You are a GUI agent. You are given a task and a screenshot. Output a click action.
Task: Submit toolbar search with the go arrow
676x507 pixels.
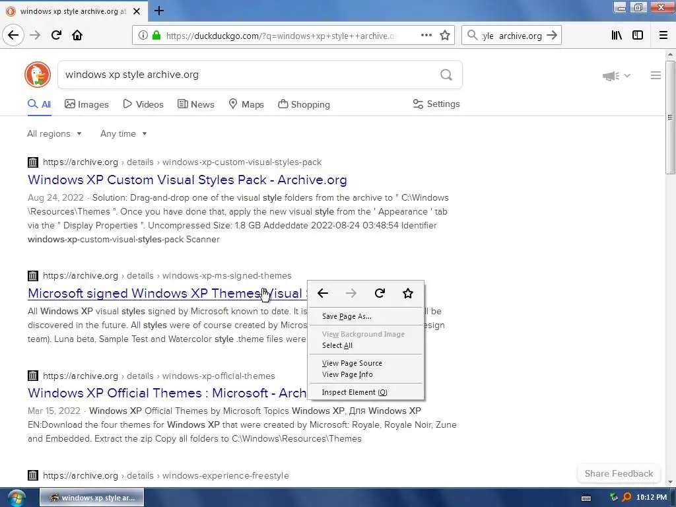[551, 36]
